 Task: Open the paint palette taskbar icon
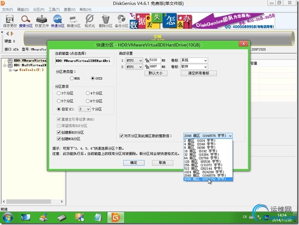(80, 217)
